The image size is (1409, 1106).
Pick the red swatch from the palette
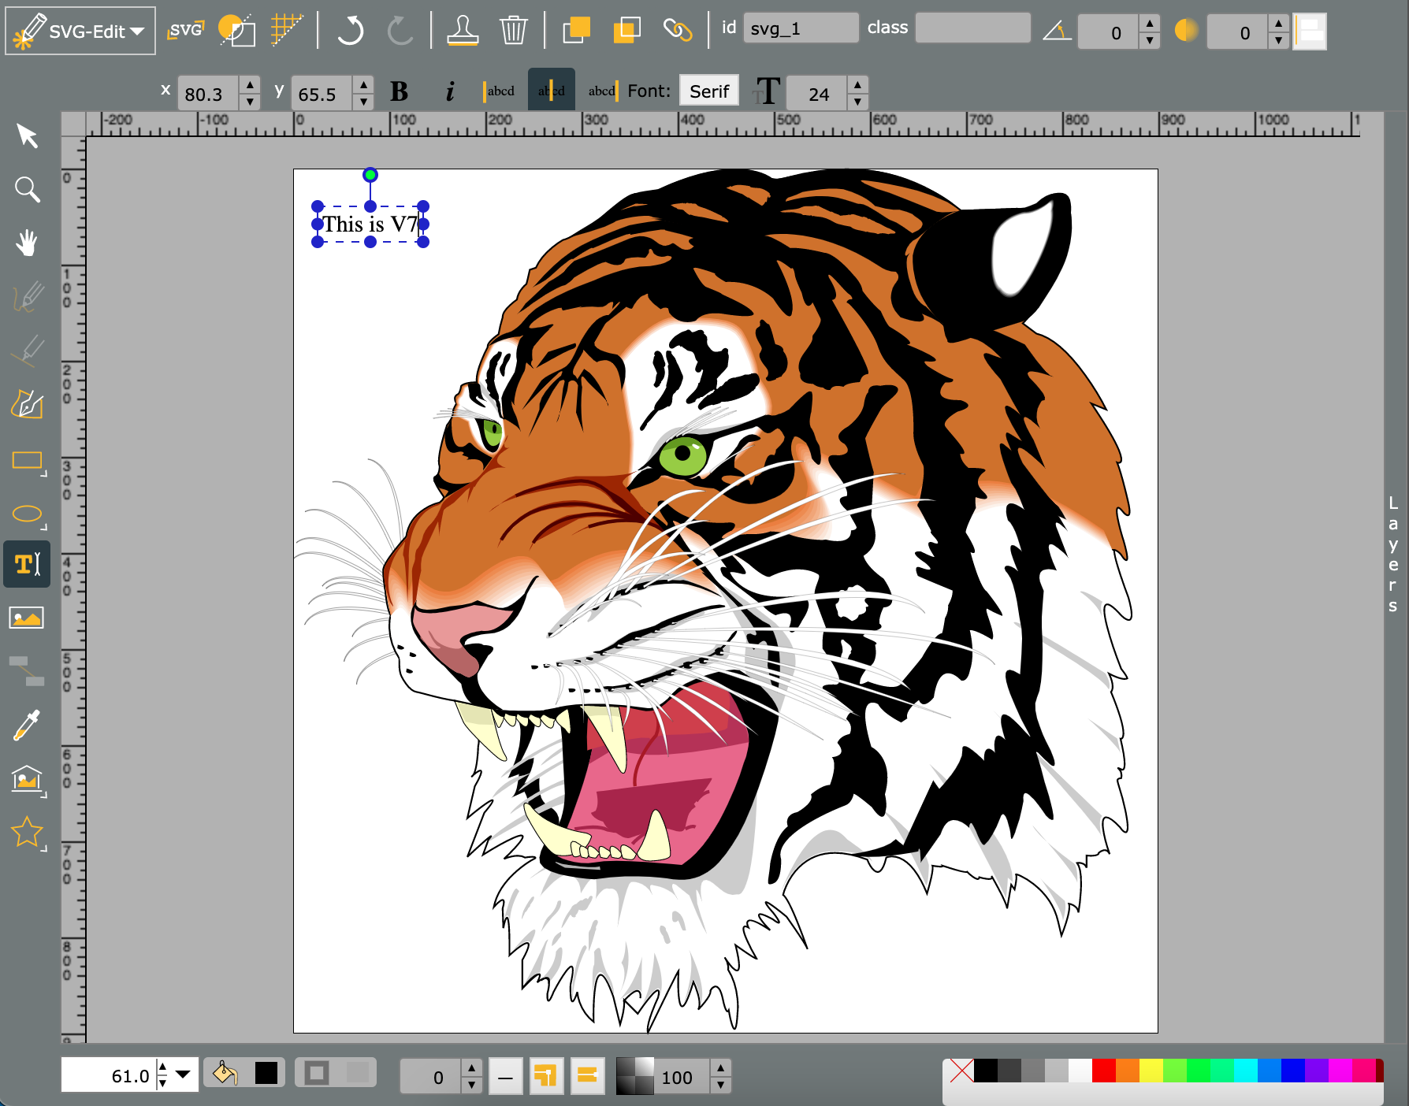click(1104, 1071)
